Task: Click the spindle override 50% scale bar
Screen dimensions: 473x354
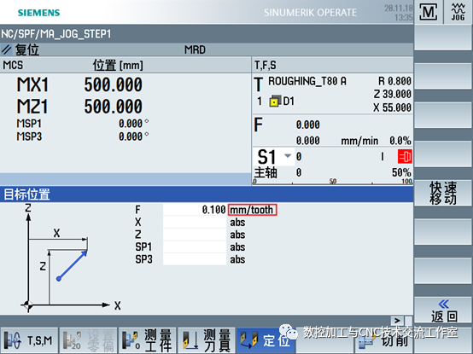Action: (x=333, y=181)
